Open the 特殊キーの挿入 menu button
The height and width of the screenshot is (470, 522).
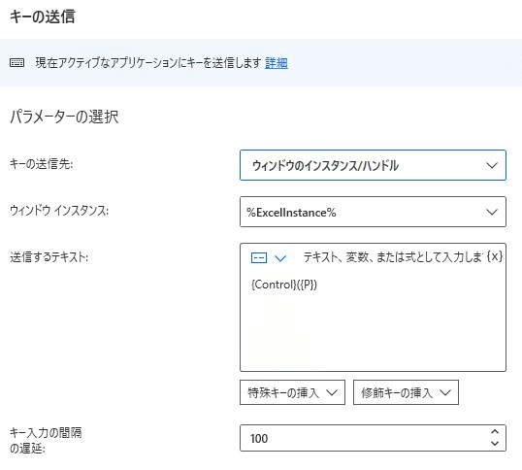[x=292, y=392]
